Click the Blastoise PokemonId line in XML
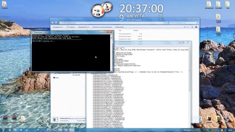235x132 pixels. pyautogui.click(x=108, y=89)
